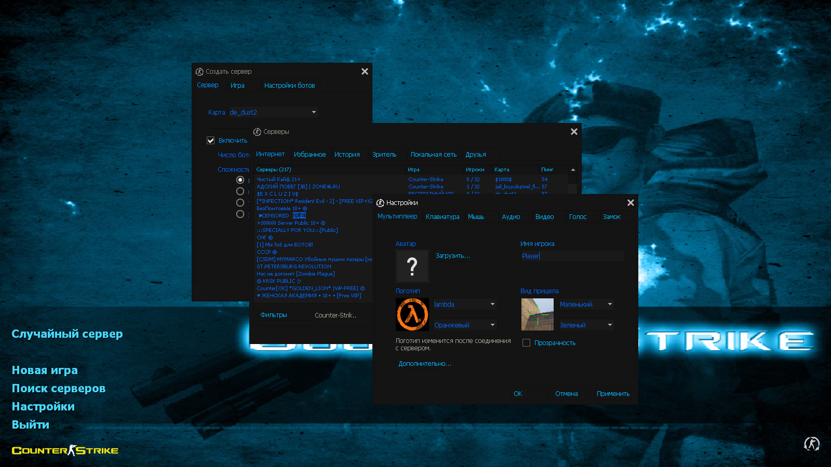Enable the Прозрачность crosshair checkbox

(526, 343)
